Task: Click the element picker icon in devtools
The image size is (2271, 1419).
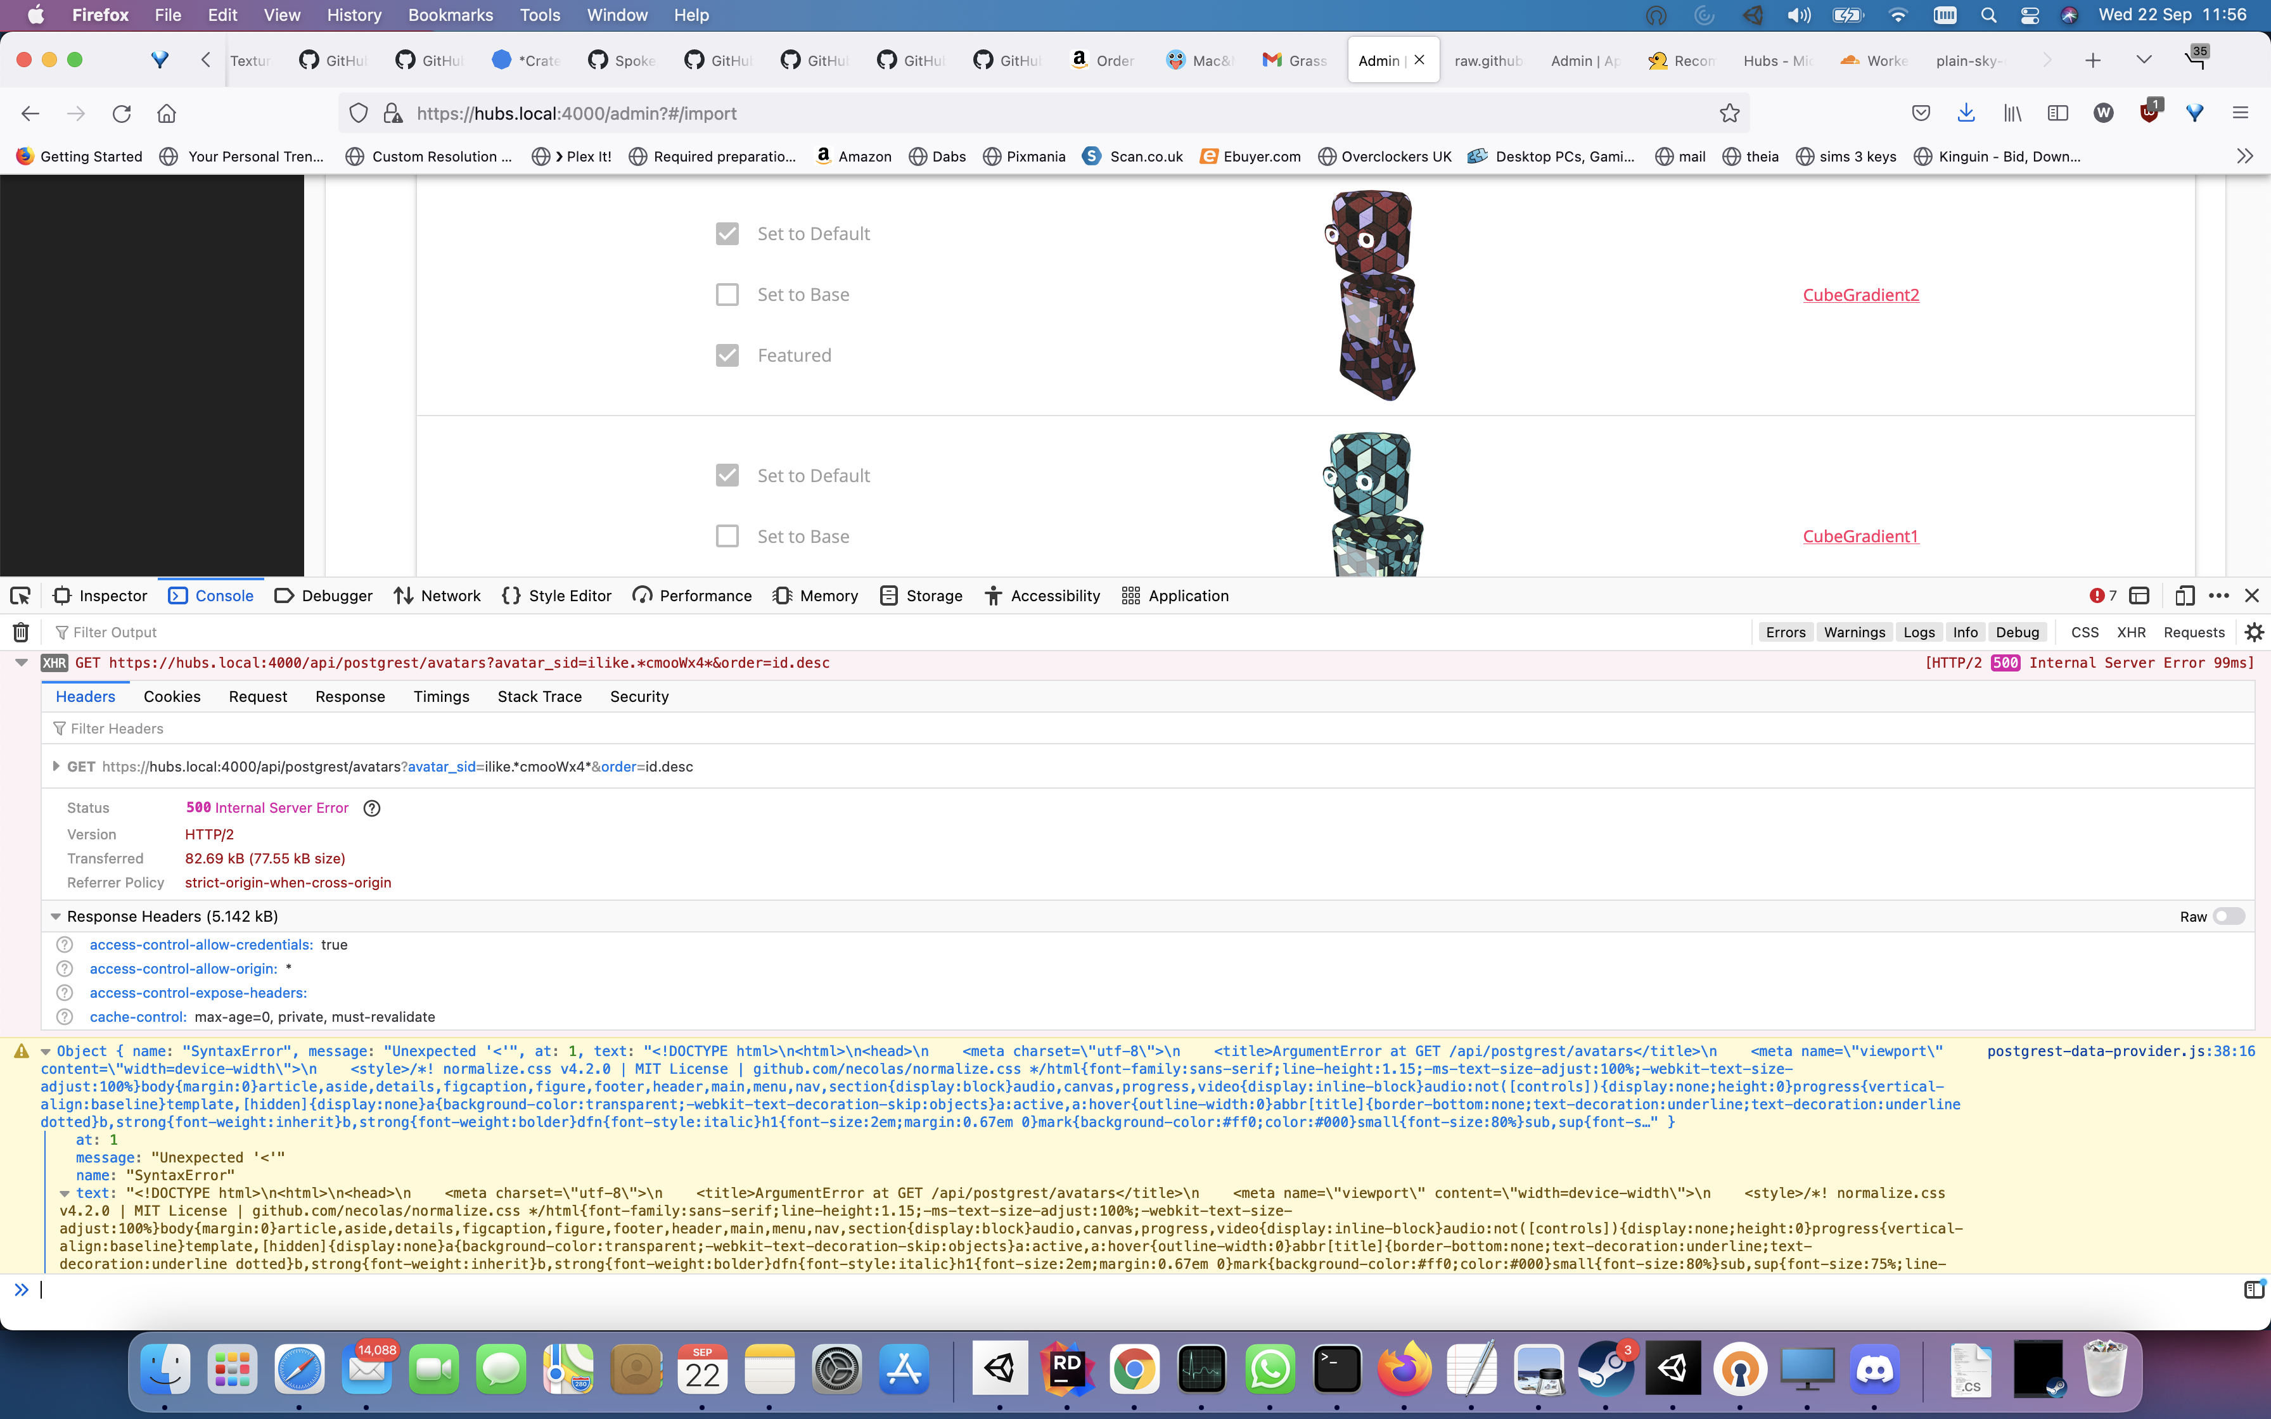Action: click(20, 596)
